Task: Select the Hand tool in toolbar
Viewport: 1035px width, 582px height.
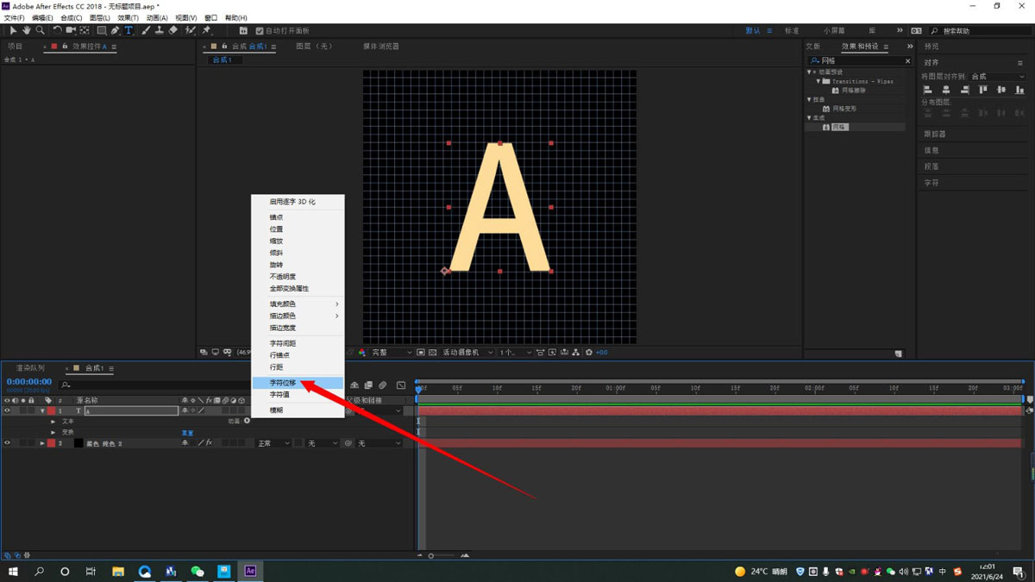Action: click(x=27, y=30)
